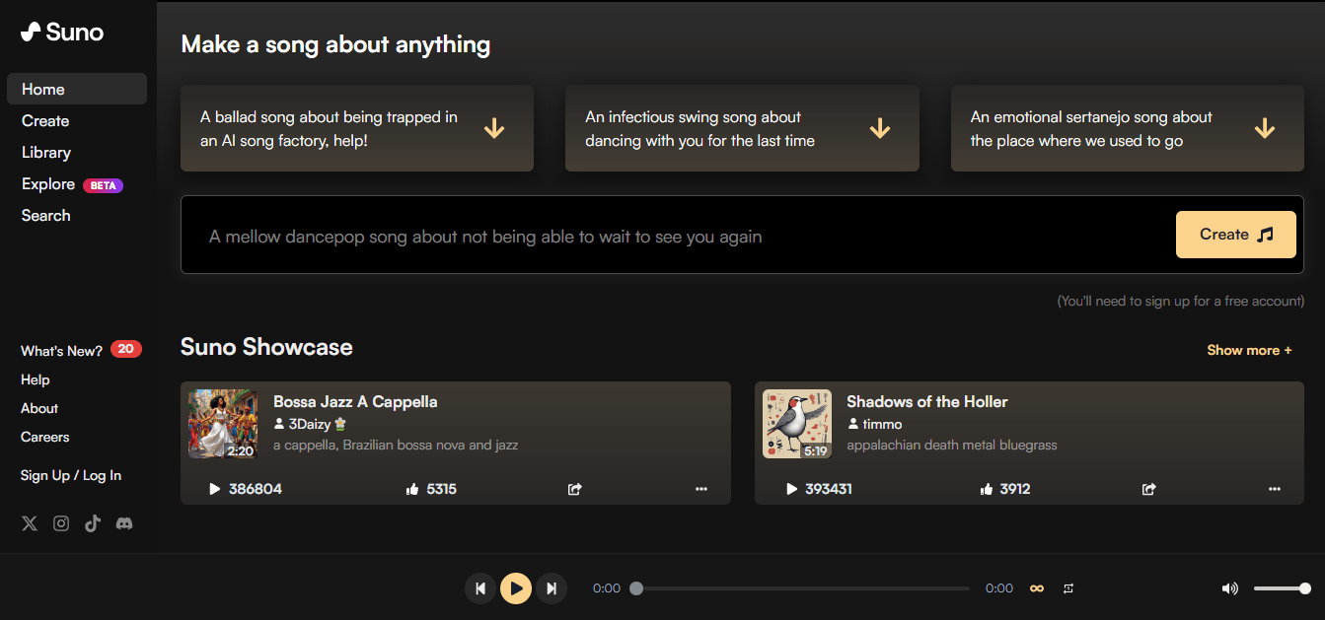Open the Explore beta section
Image resolution: width=1325 pixels, height=620 pixels.
48,184
